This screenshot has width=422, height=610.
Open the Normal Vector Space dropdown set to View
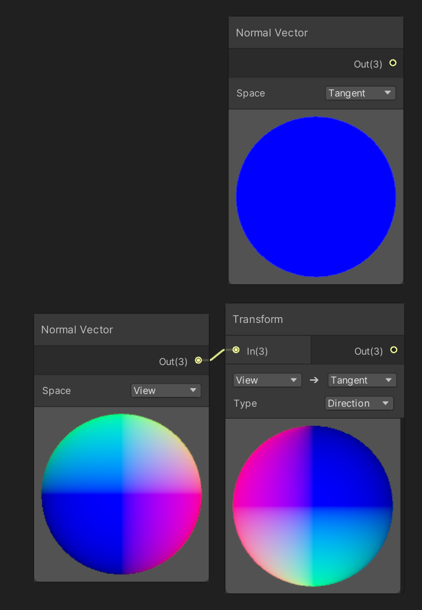[x=166, y=390]
